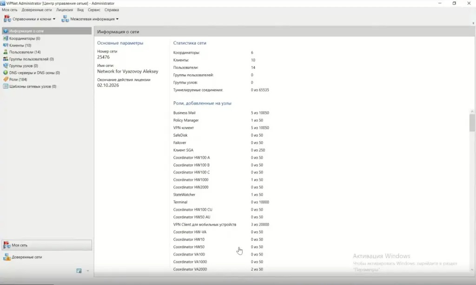Open the Вид menu

coord(80,10)
